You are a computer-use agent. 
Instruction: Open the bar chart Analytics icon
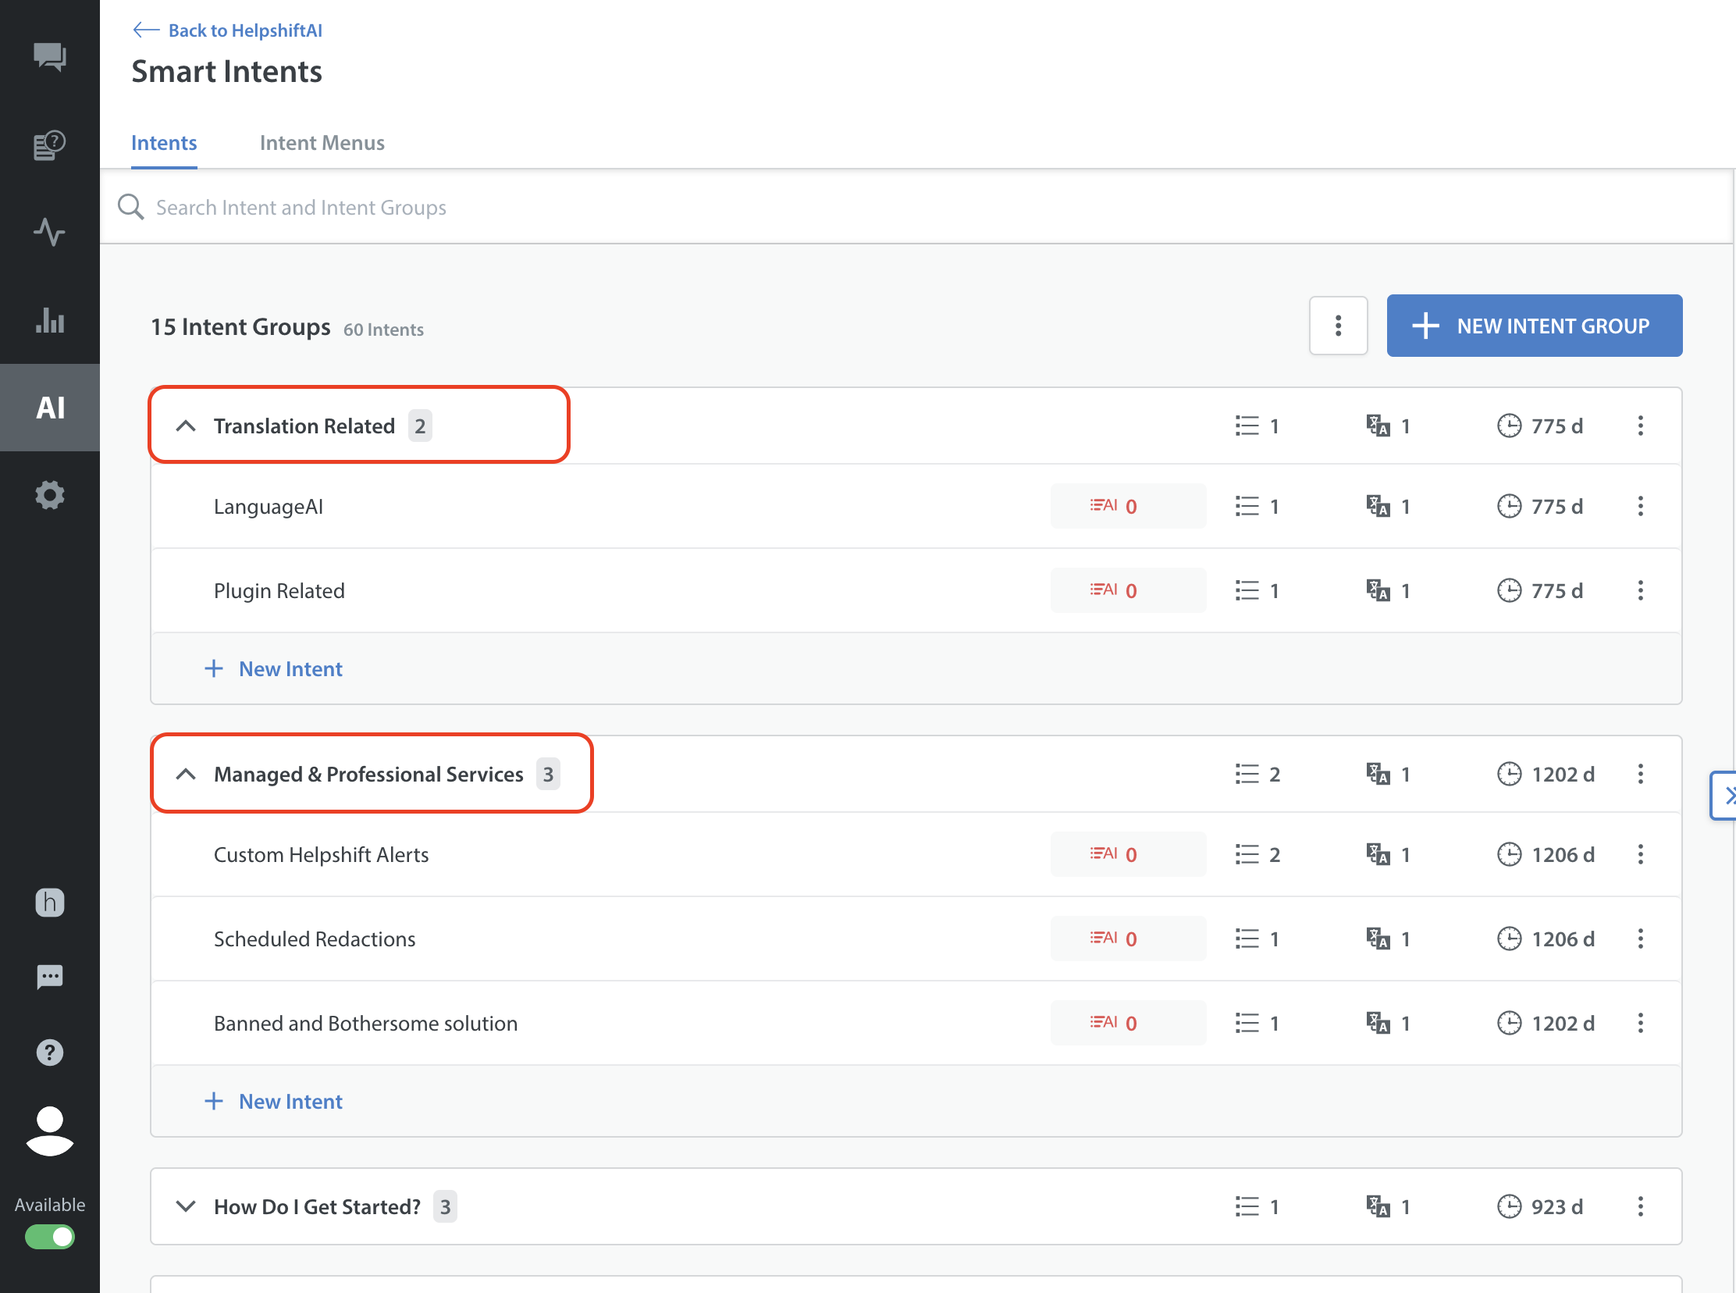click(49, 320)
